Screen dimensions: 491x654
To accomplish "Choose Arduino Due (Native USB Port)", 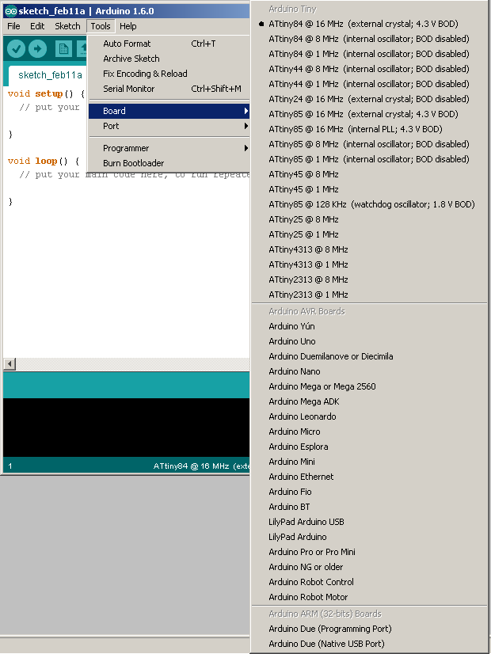I will coord(369,644).
